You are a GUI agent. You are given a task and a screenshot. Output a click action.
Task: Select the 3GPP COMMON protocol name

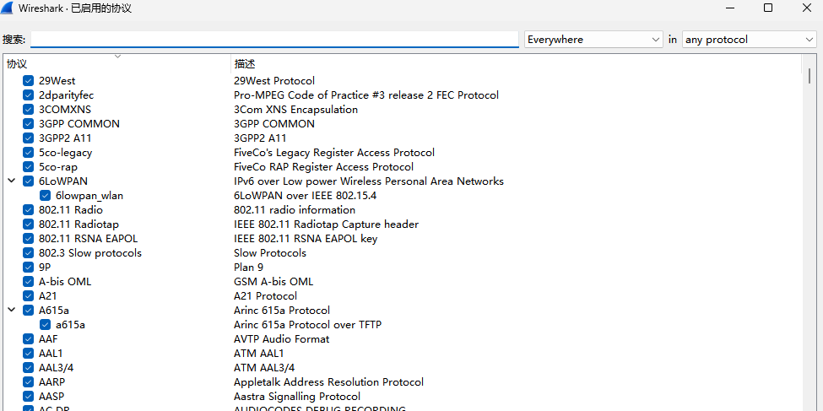[79, 124]
